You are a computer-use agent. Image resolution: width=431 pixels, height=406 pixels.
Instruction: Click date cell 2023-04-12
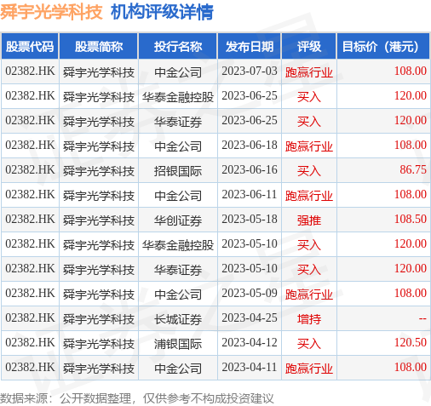coord(250,343)
